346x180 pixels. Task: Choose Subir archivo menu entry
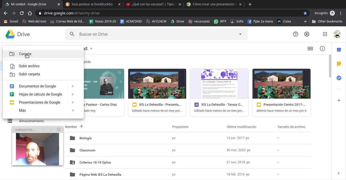(x=29, y=66)
